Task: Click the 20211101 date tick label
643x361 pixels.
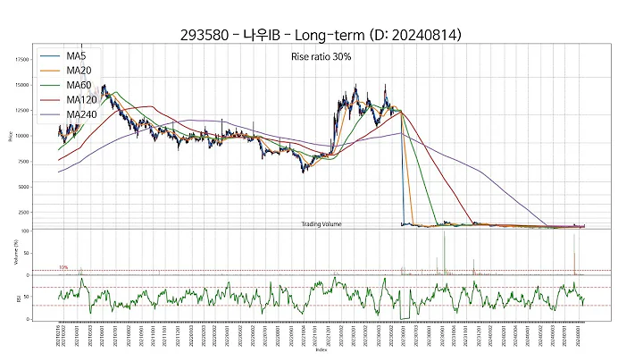Action: pos(165,336)
